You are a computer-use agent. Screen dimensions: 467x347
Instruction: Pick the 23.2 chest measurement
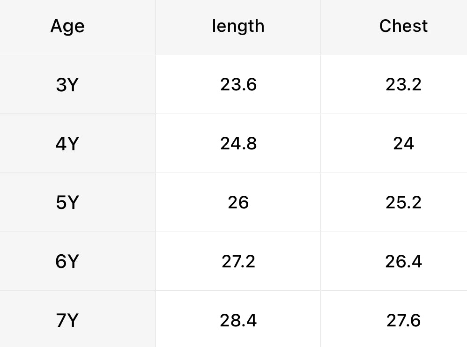tap(403, 85)
